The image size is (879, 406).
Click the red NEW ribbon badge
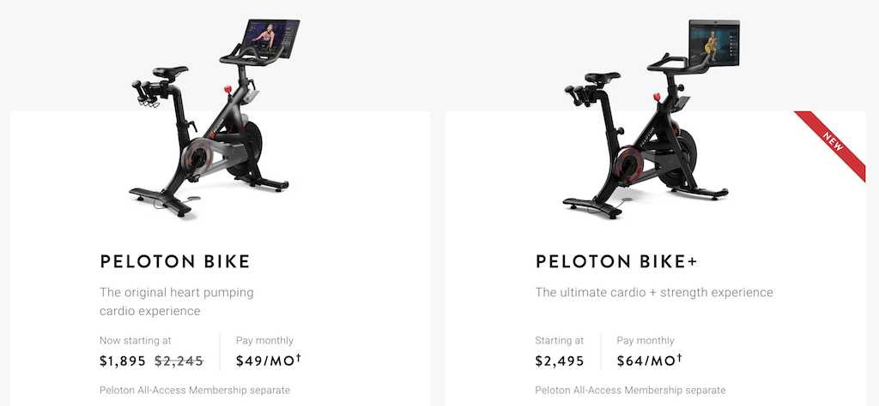click(834, 142)
